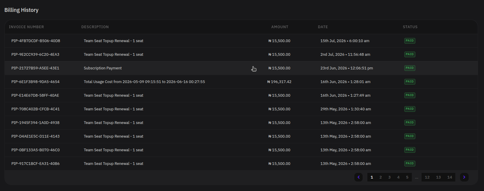Screen dimensions: 484x191
Task: Jump to last page 14
Action: [450, 177]
